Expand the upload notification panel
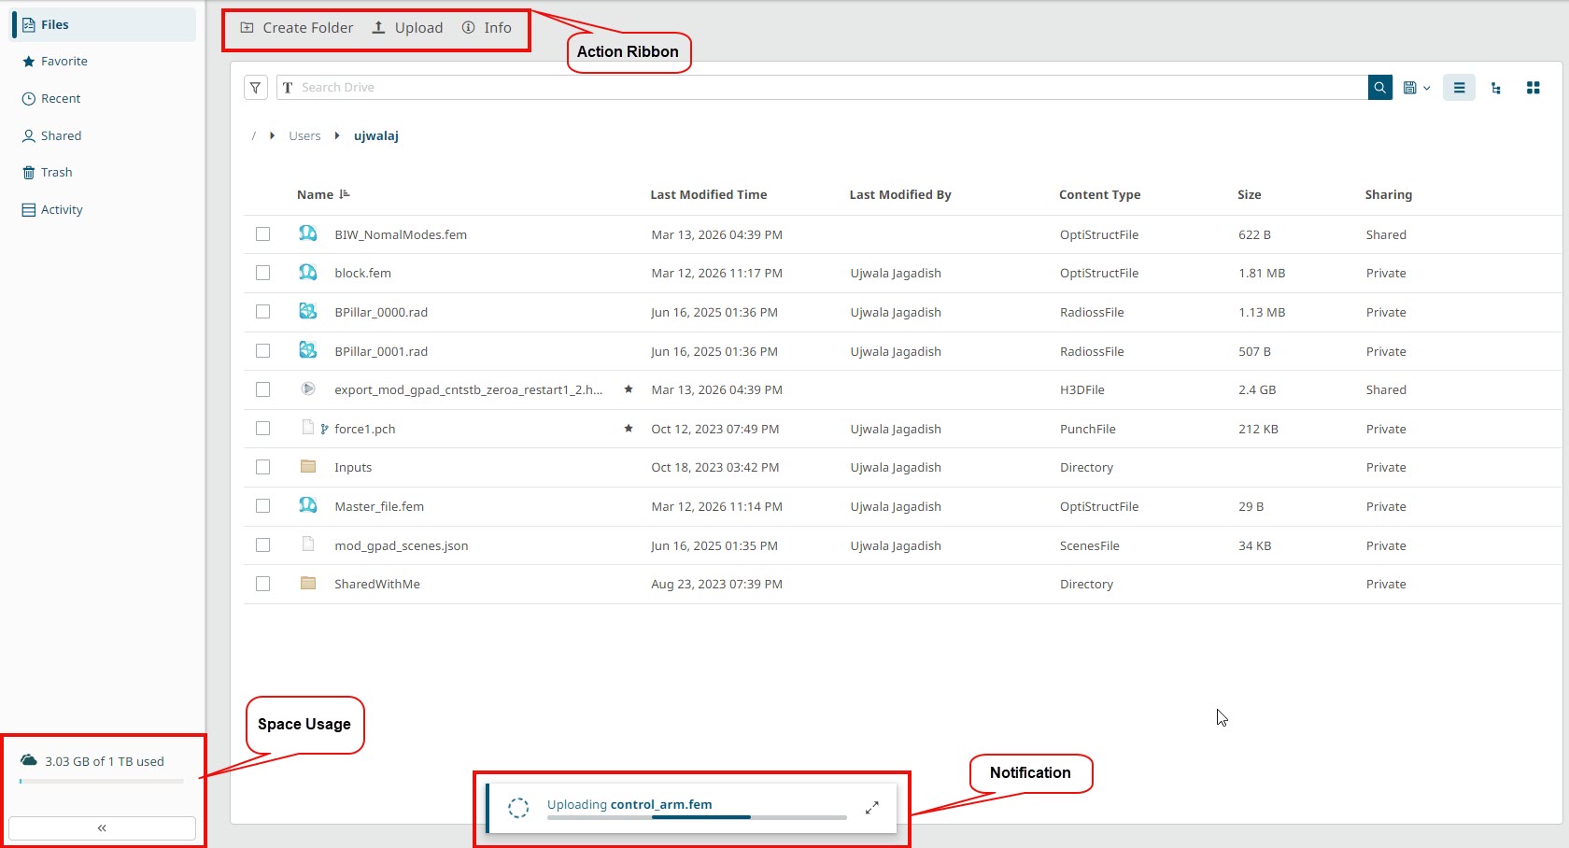This screenshot has height=848, width=1569. (871, 808)
